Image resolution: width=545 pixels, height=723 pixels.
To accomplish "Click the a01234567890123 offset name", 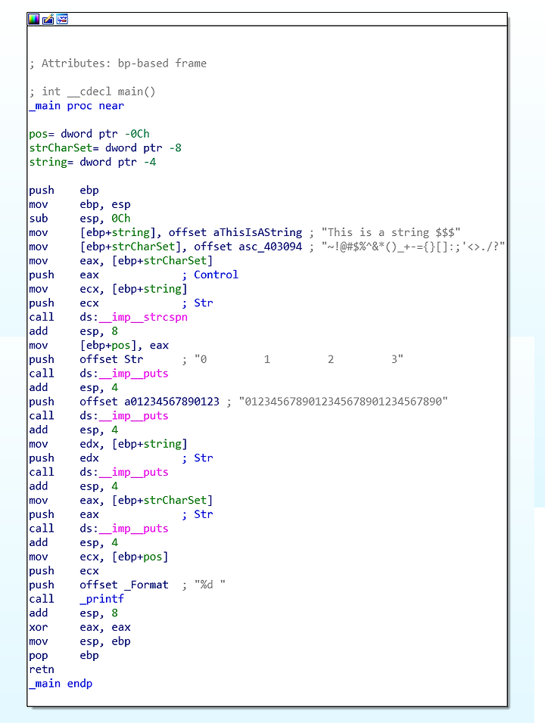I will click(x=172, y=402).
